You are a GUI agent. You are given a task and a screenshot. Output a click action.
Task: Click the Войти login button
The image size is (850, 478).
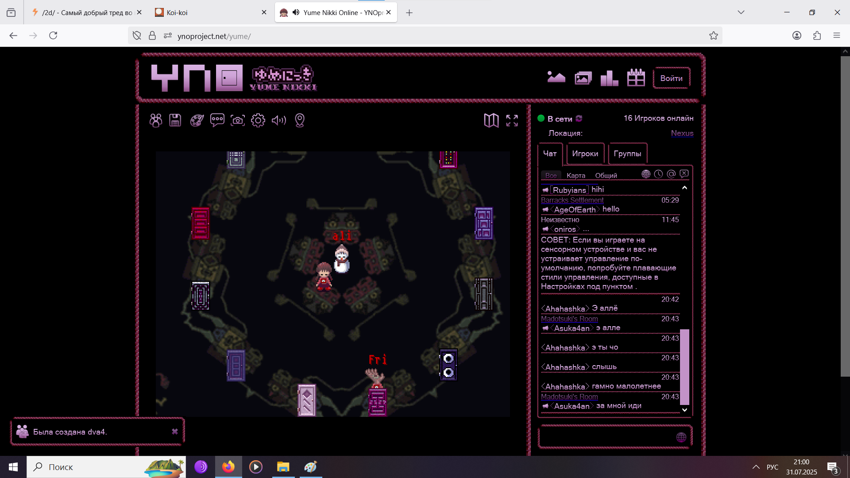click(x=671, y=78)
